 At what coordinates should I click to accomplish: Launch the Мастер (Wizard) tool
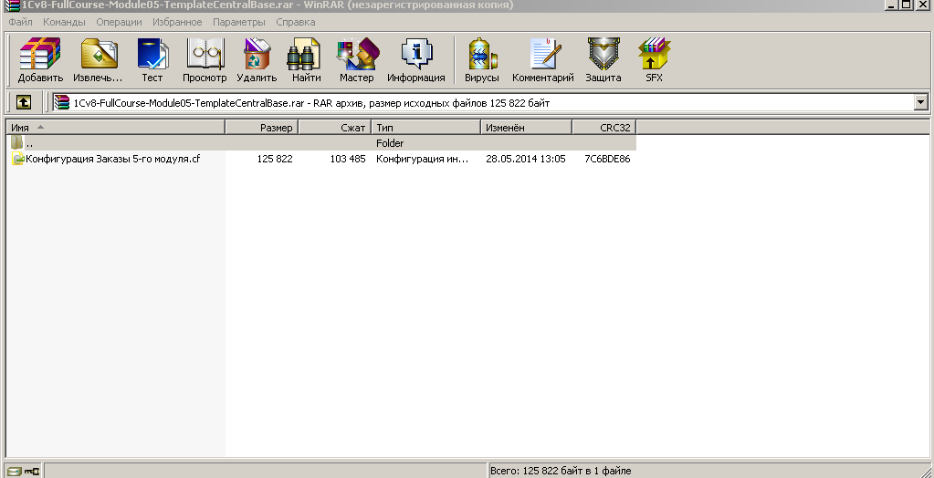coord(357,60)
